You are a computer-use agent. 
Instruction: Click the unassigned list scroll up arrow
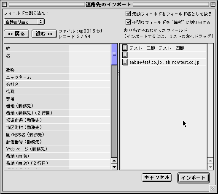tap(210, 161)
